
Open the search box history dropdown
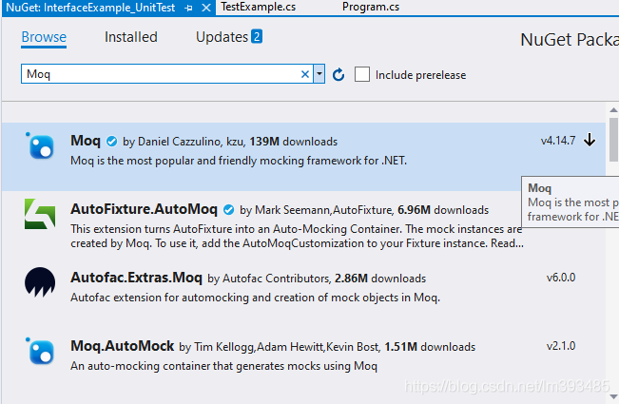(x=319, y=74)
